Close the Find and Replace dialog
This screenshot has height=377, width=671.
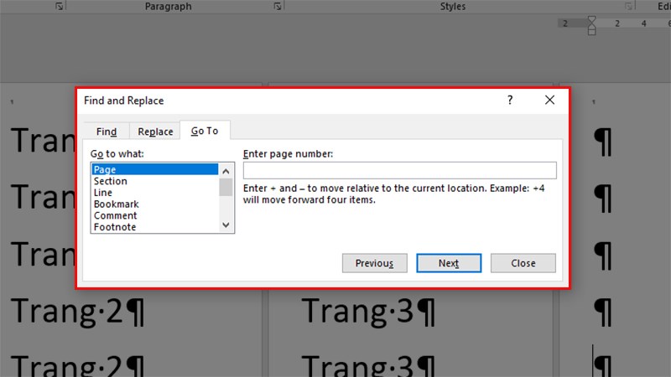click(x=549, y=100)
